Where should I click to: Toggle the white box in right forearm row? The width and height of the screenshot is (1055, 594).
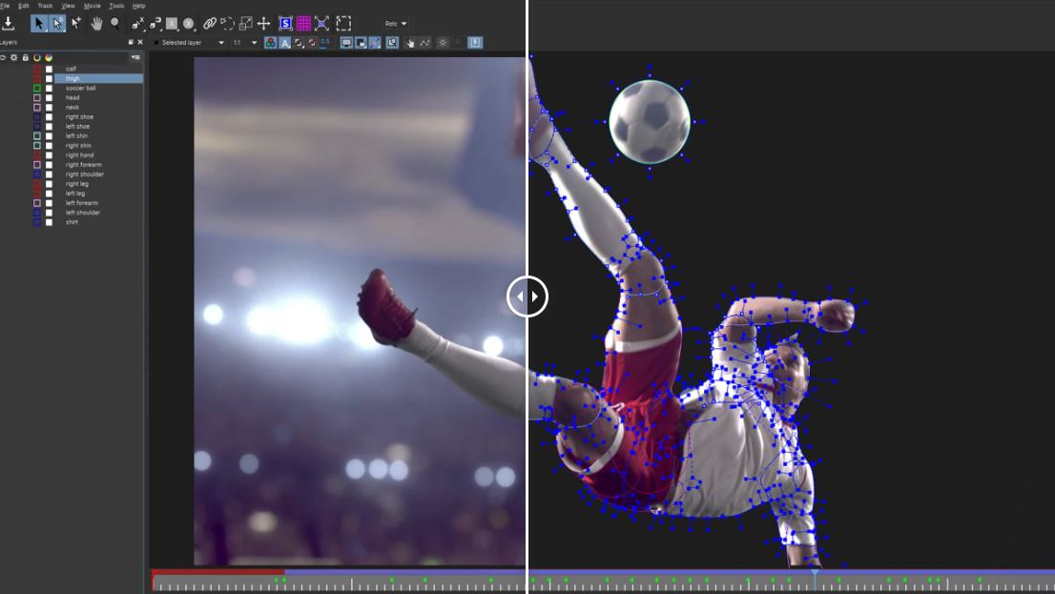49,165
